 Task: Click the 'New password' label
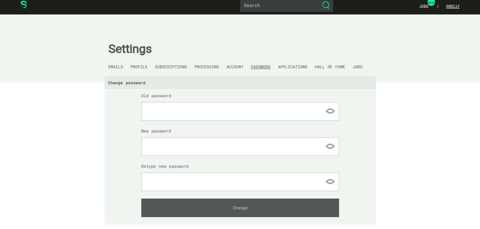click(156, 131)
